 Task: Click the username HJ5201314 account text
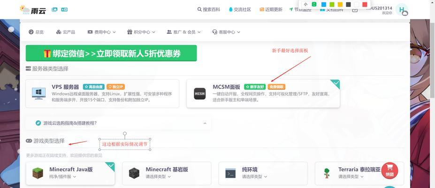pyautogui.click(x=379, y=8)
